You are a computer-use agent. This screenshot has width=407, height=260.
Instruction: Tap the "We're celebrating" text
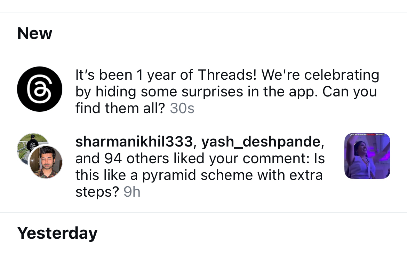[x=320, y=75]
